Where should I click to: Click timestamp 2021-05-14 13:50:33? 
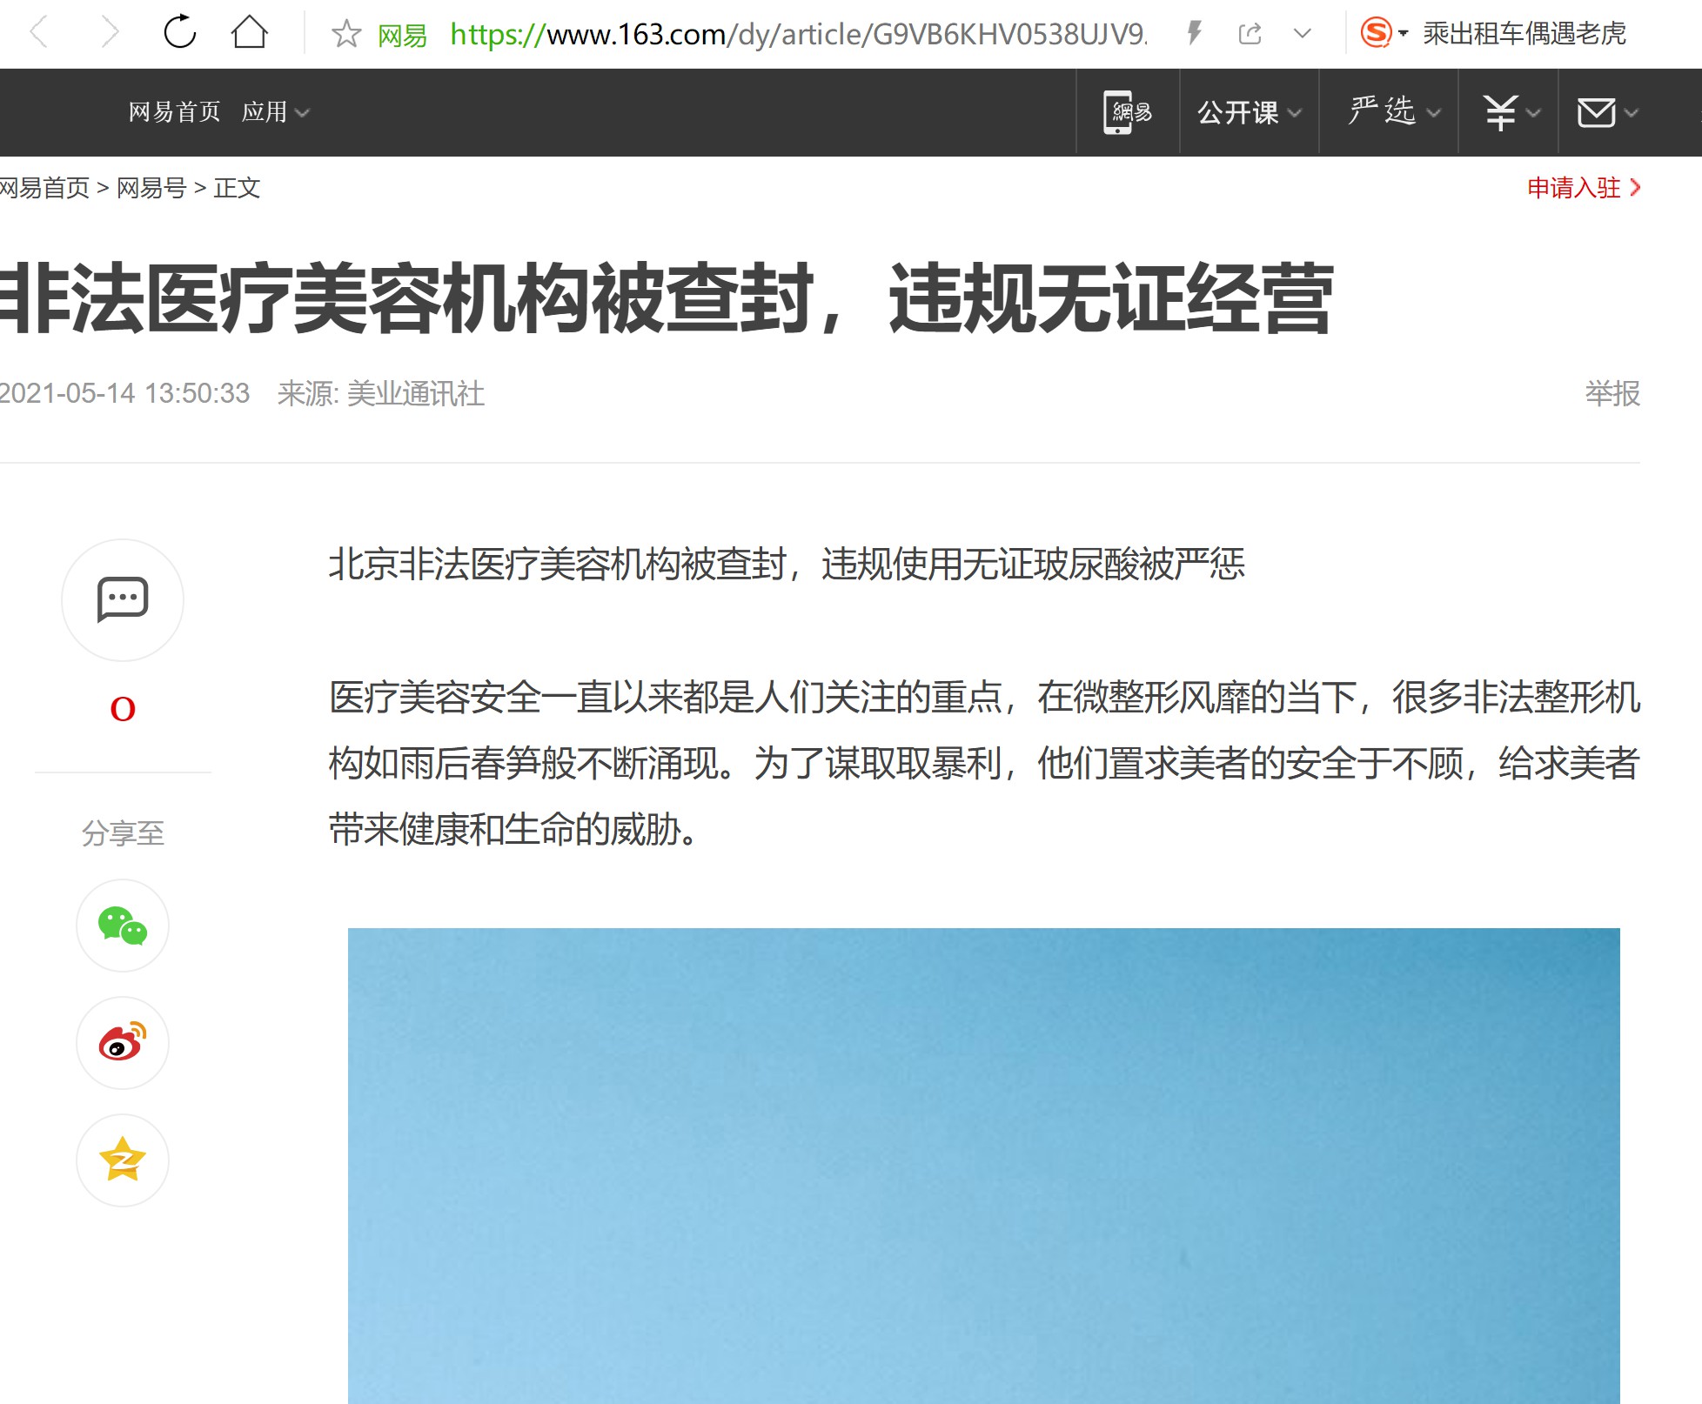coord(124,393)
